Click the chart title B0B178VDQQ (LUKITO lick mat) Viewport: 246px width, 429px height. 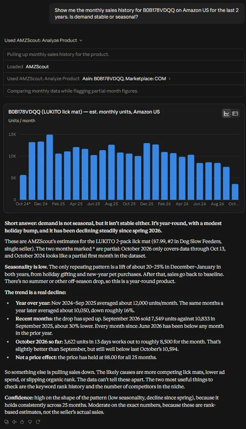coord(84,111)
